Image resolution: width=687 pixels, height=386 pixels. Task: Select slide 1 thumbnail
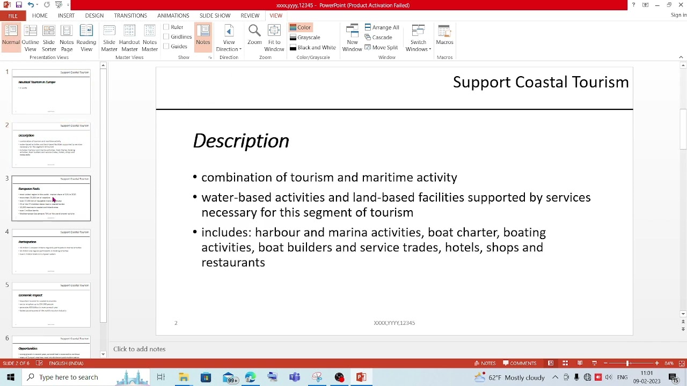point(51,92)
